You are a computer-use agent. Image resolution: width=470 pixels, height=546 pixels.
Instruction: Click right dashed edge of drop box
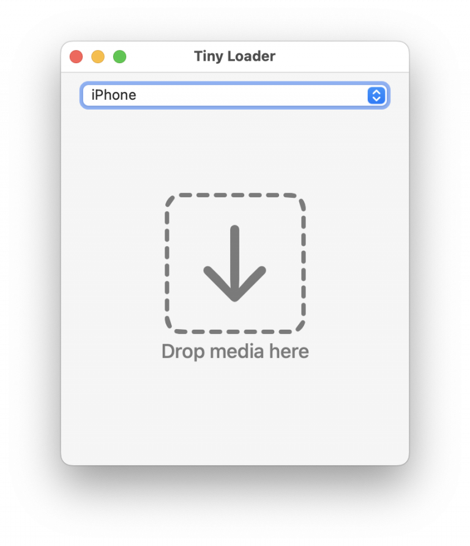tap(304, 264)
